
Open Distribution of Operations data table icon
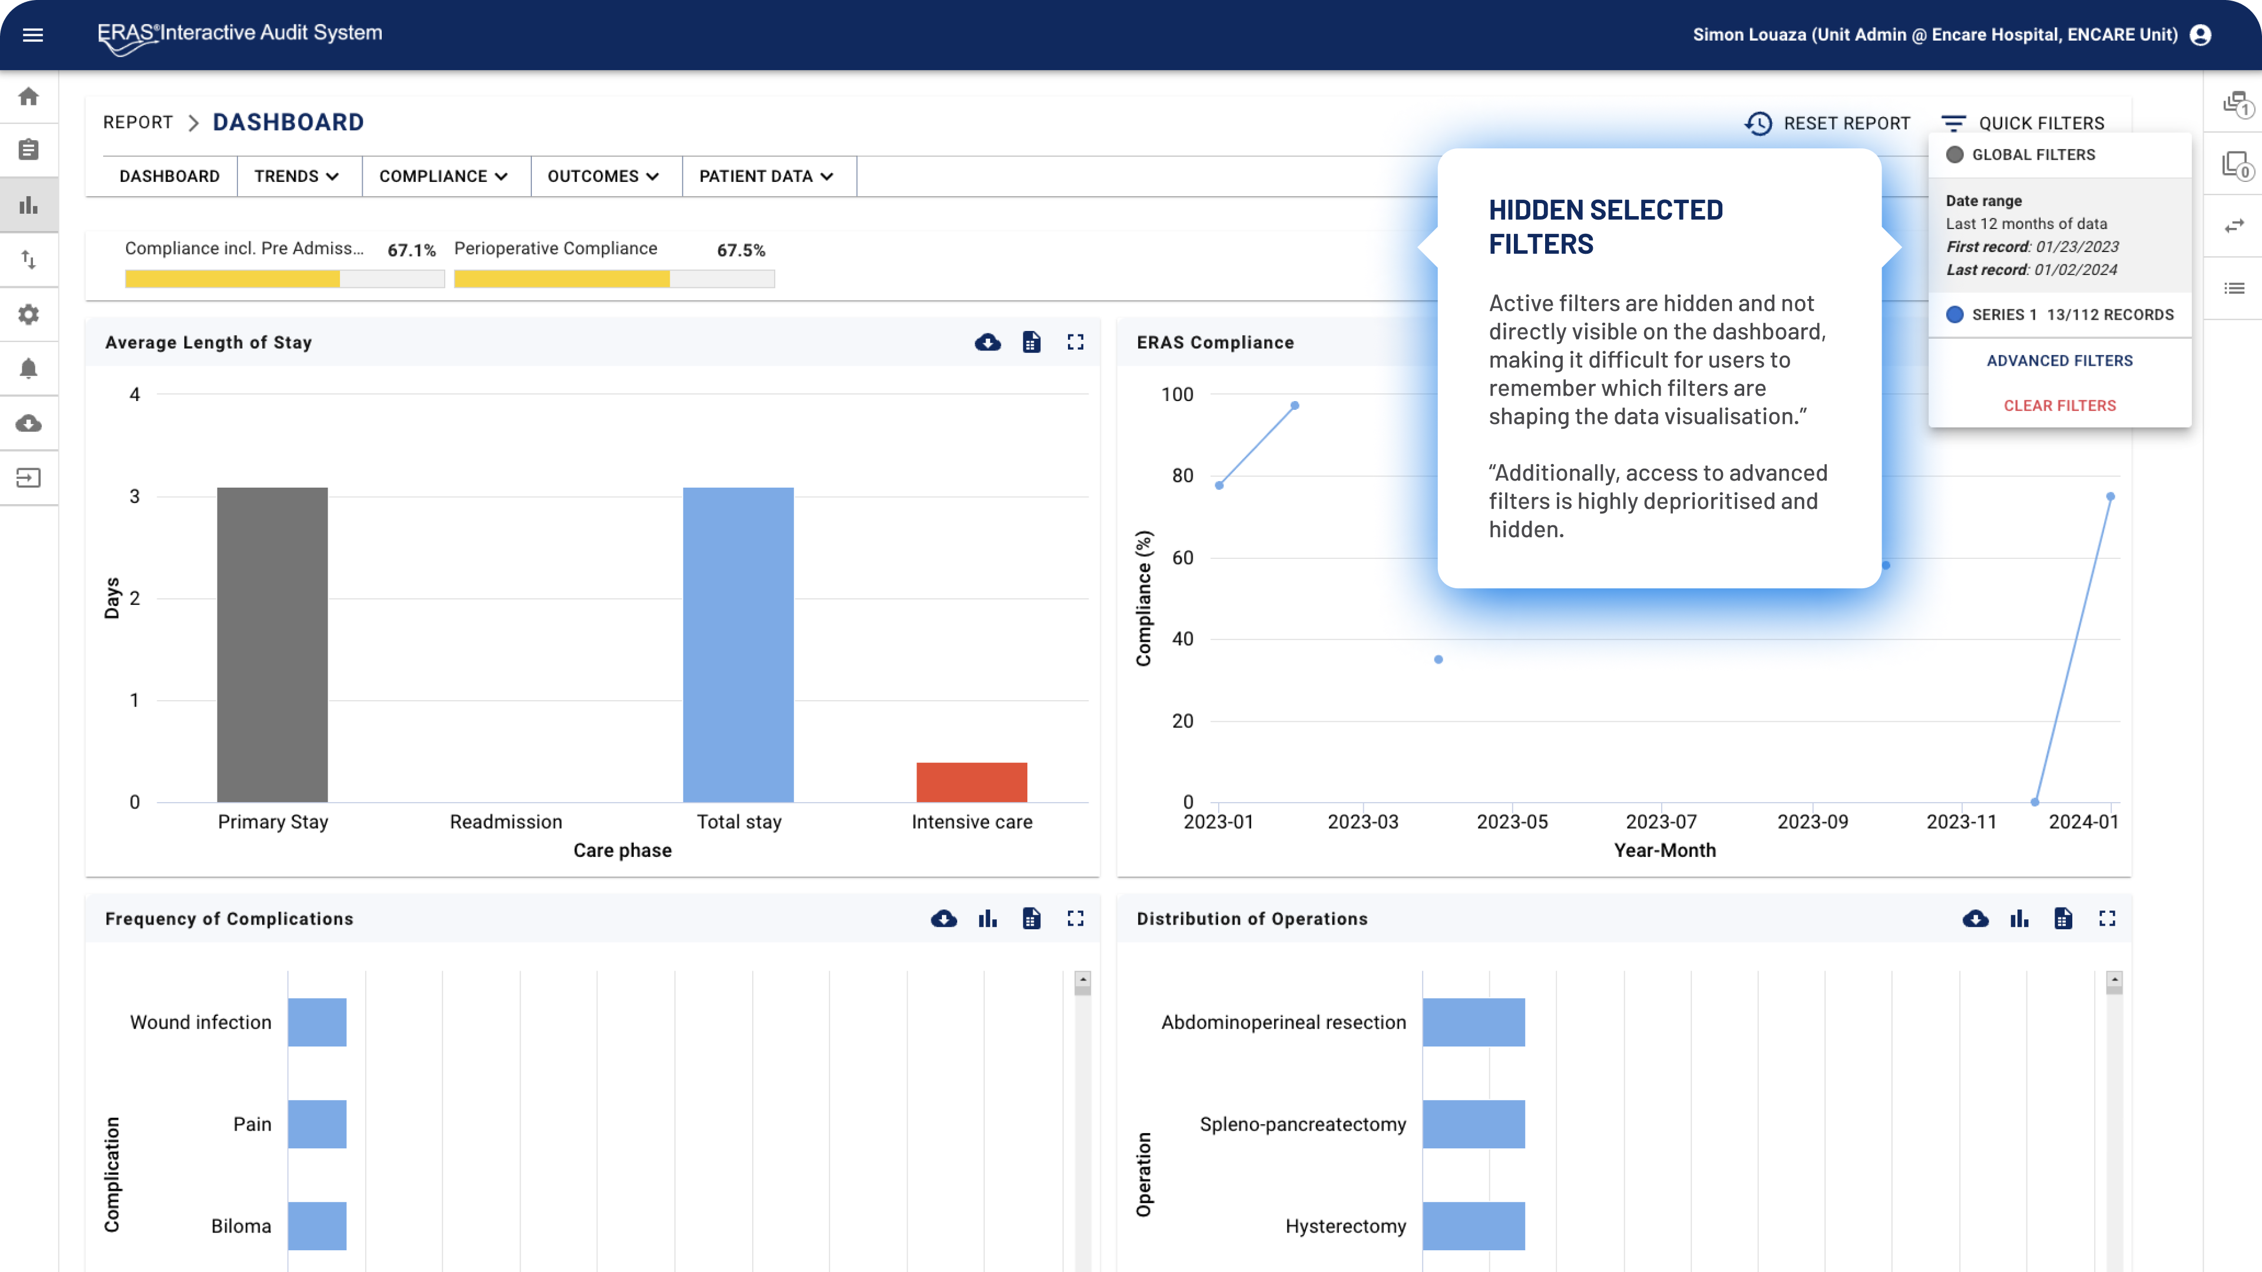[x=2063, y=918]
